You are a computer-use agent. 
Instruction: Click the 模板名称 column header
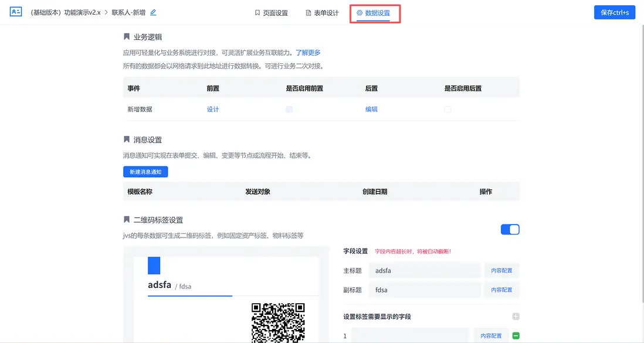click(x=140, y=191)
